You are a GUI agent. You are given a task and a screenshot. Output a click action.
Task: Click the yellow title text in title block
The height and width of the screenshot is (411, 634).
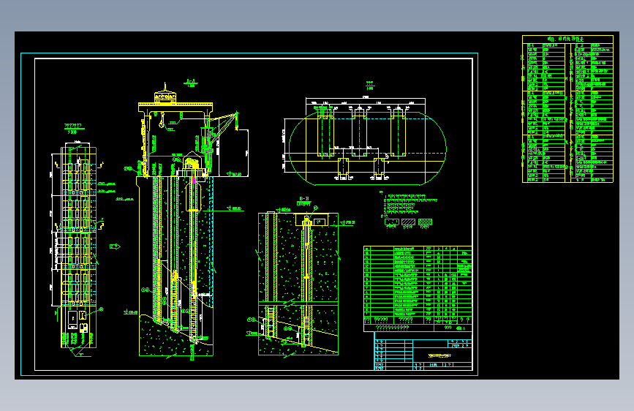pyautogui.click(x=439, y=355)
